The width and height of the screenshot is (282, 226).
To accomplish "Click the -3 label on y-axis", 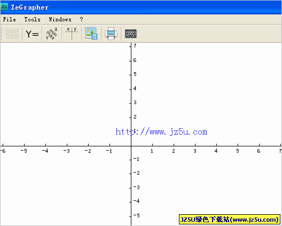I will tap(137, 188).
